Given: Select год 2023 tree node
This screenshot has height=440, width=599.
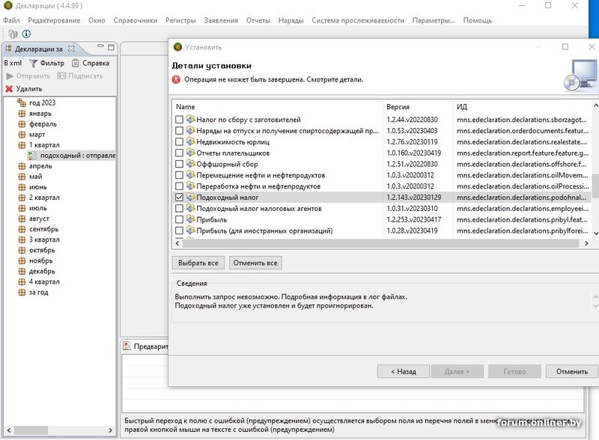Looking at the screenshot, I should point(42,103).
